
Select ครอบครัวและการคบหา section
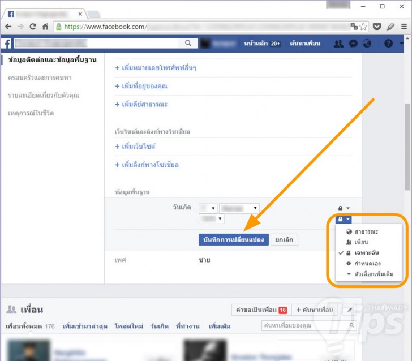40,78
